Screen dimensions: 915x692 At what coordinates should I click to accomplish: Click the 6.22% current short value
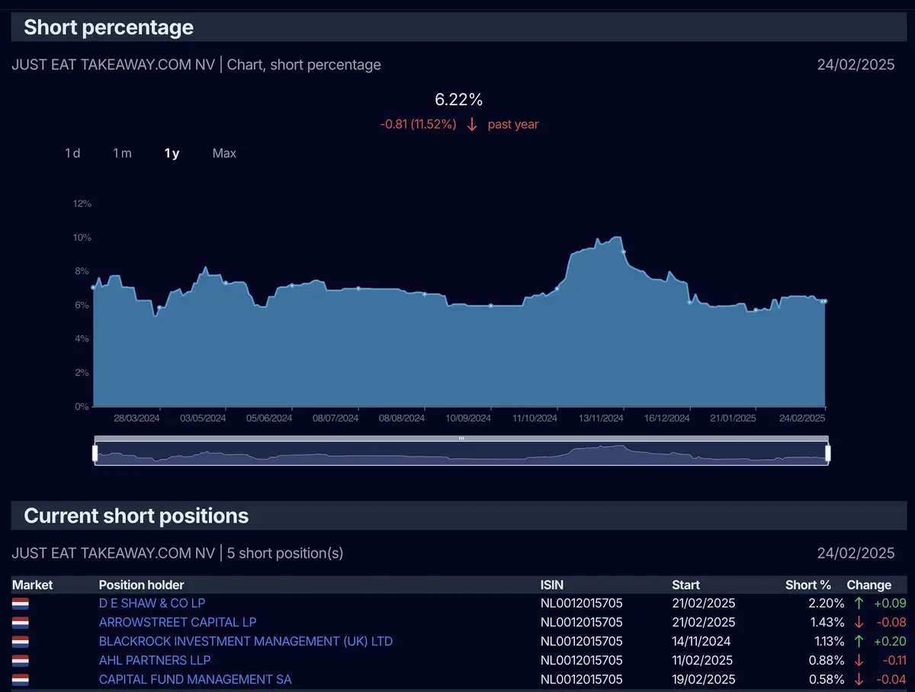pyautogui.click(x=459, y=99)
